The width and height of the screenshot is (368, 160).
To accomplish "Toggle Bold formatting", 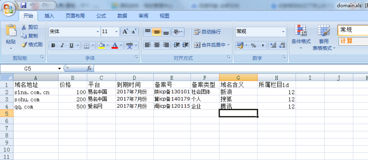I will (53, 45).
